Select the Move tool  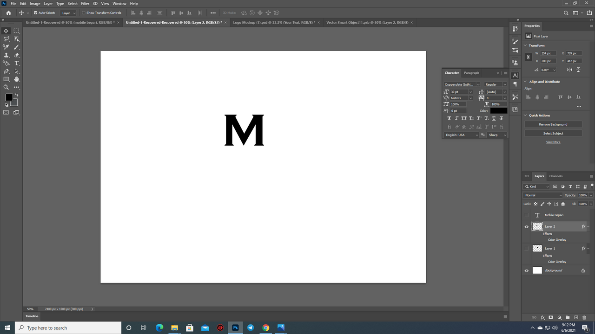pos(6,31)
